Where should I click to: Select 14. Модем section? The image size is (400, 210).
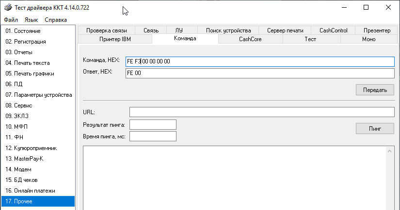38,169
